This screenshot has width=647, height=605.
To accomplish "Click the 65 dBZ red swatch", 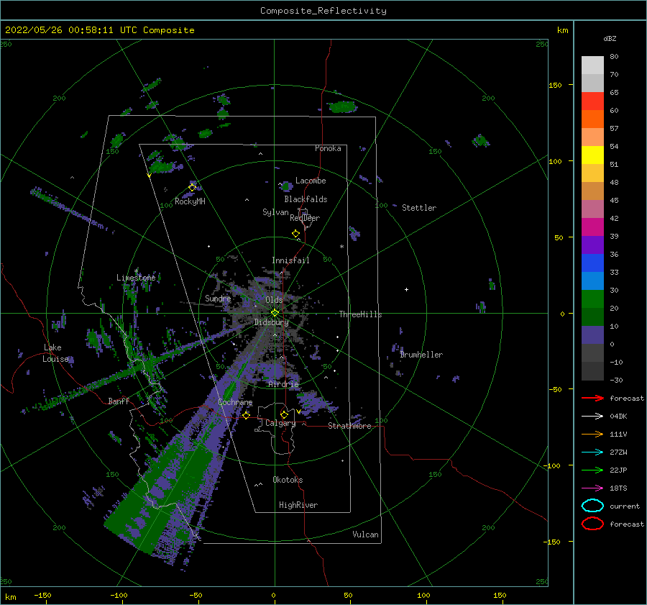I will [592, 101].
